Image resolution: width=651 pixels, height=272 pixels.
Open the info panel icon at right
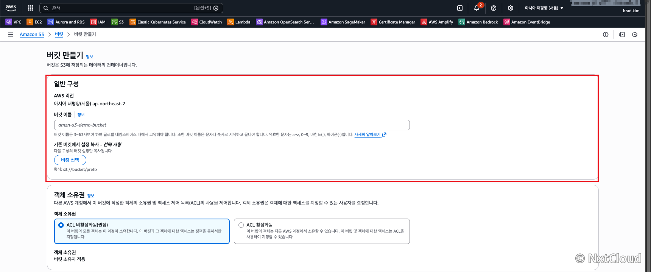tap(606, 34)
